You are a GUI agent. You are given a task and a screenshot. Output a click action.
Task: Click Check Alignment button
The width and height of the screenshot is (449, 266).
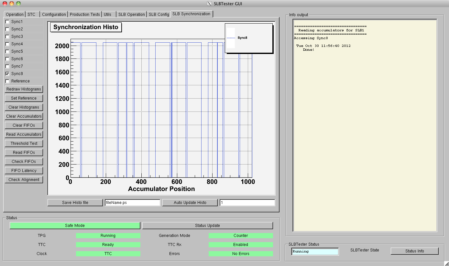tap(24, 180)
